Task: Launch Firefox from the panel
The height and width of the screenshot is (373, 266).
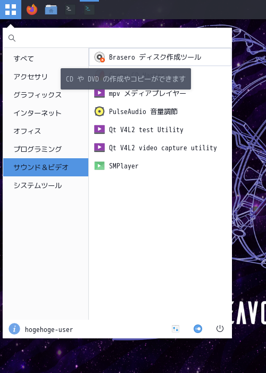Action: coord(32,10)
